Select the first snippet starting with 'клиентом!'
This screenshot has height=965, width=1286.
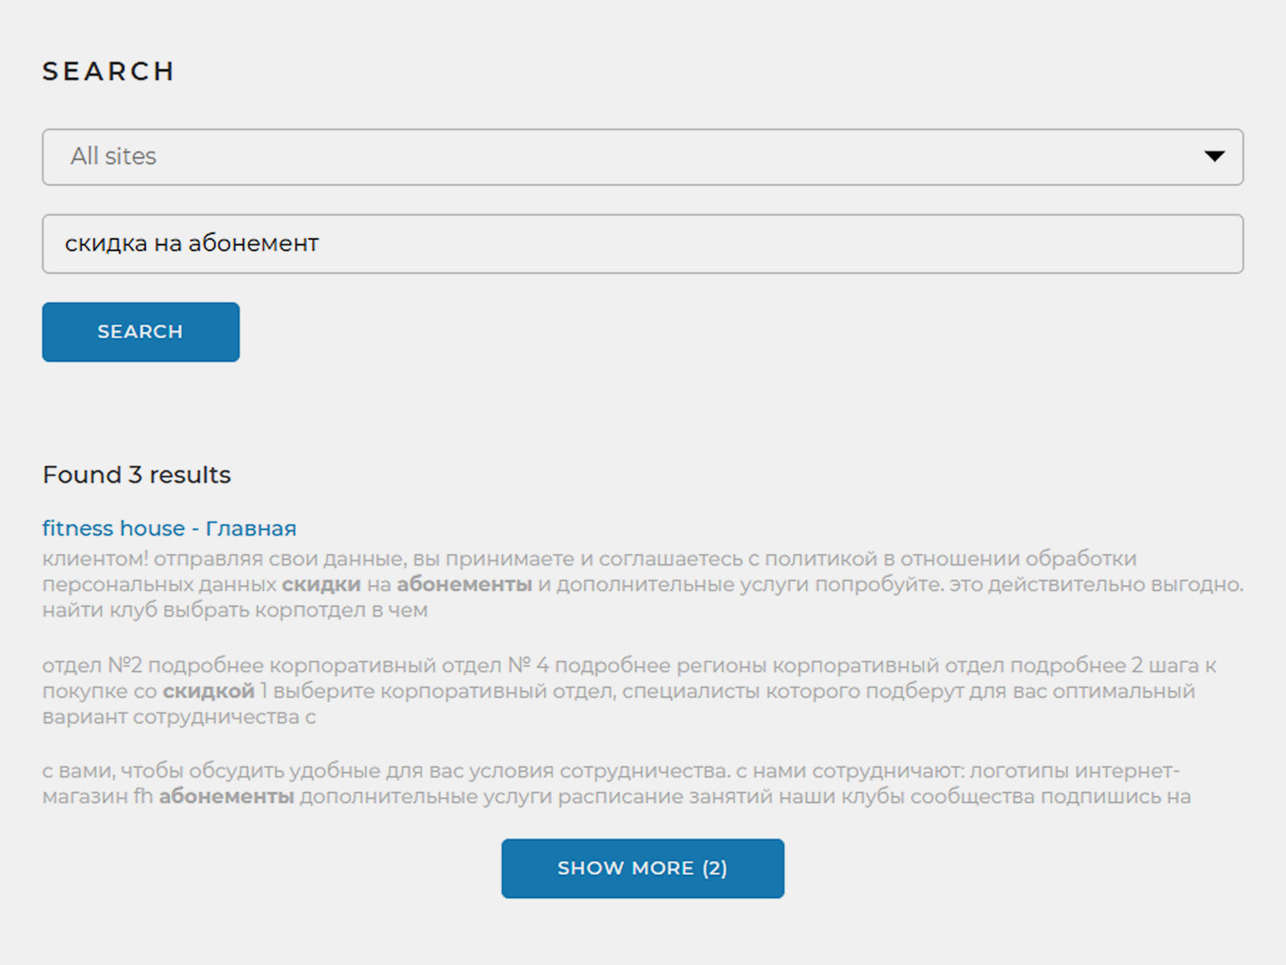642,584
